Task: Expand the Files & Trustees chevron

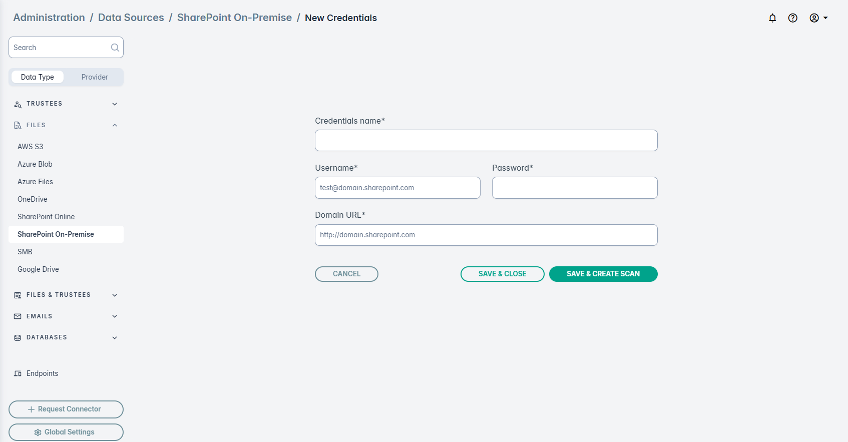Action: (x=115, y=295)
